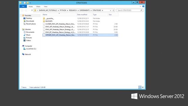188x106 pixels.
Task: Open the Videos library
Action: tap(28, 40)
